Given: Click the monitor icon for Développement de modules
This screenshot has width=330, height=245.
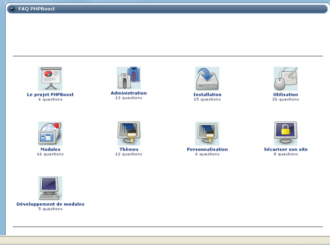Looking at the screenshot, I should tap(50, 188).
